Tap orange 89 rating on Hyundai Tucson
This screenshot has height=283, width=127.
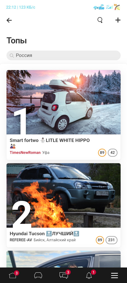(x=100, y=240)
